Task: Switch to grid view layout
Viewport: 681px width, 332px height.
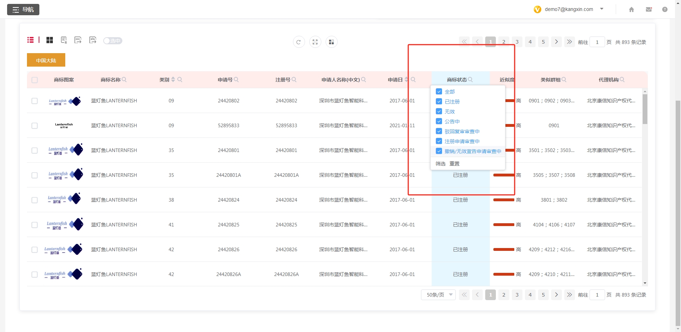Action: tap(49, 40)
